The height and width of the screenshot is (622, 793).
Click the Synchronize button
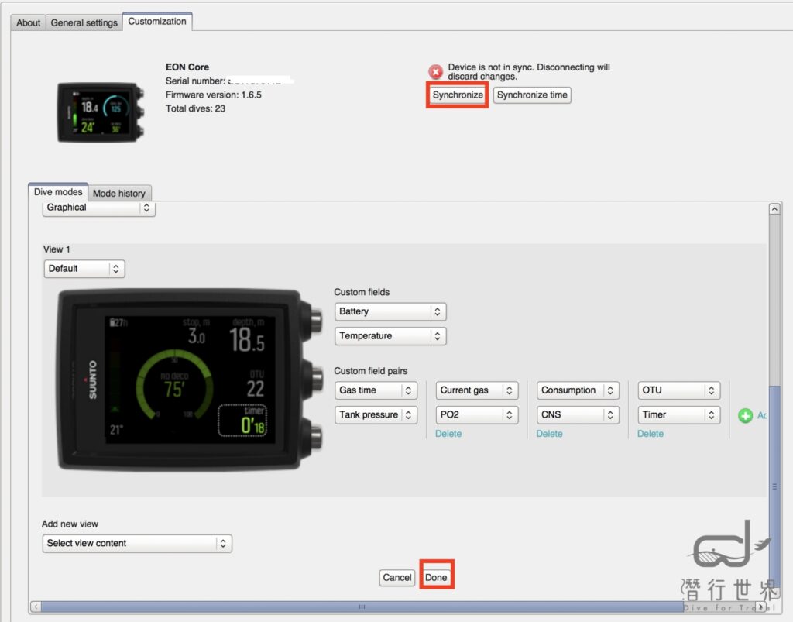[x=458, y=95]
